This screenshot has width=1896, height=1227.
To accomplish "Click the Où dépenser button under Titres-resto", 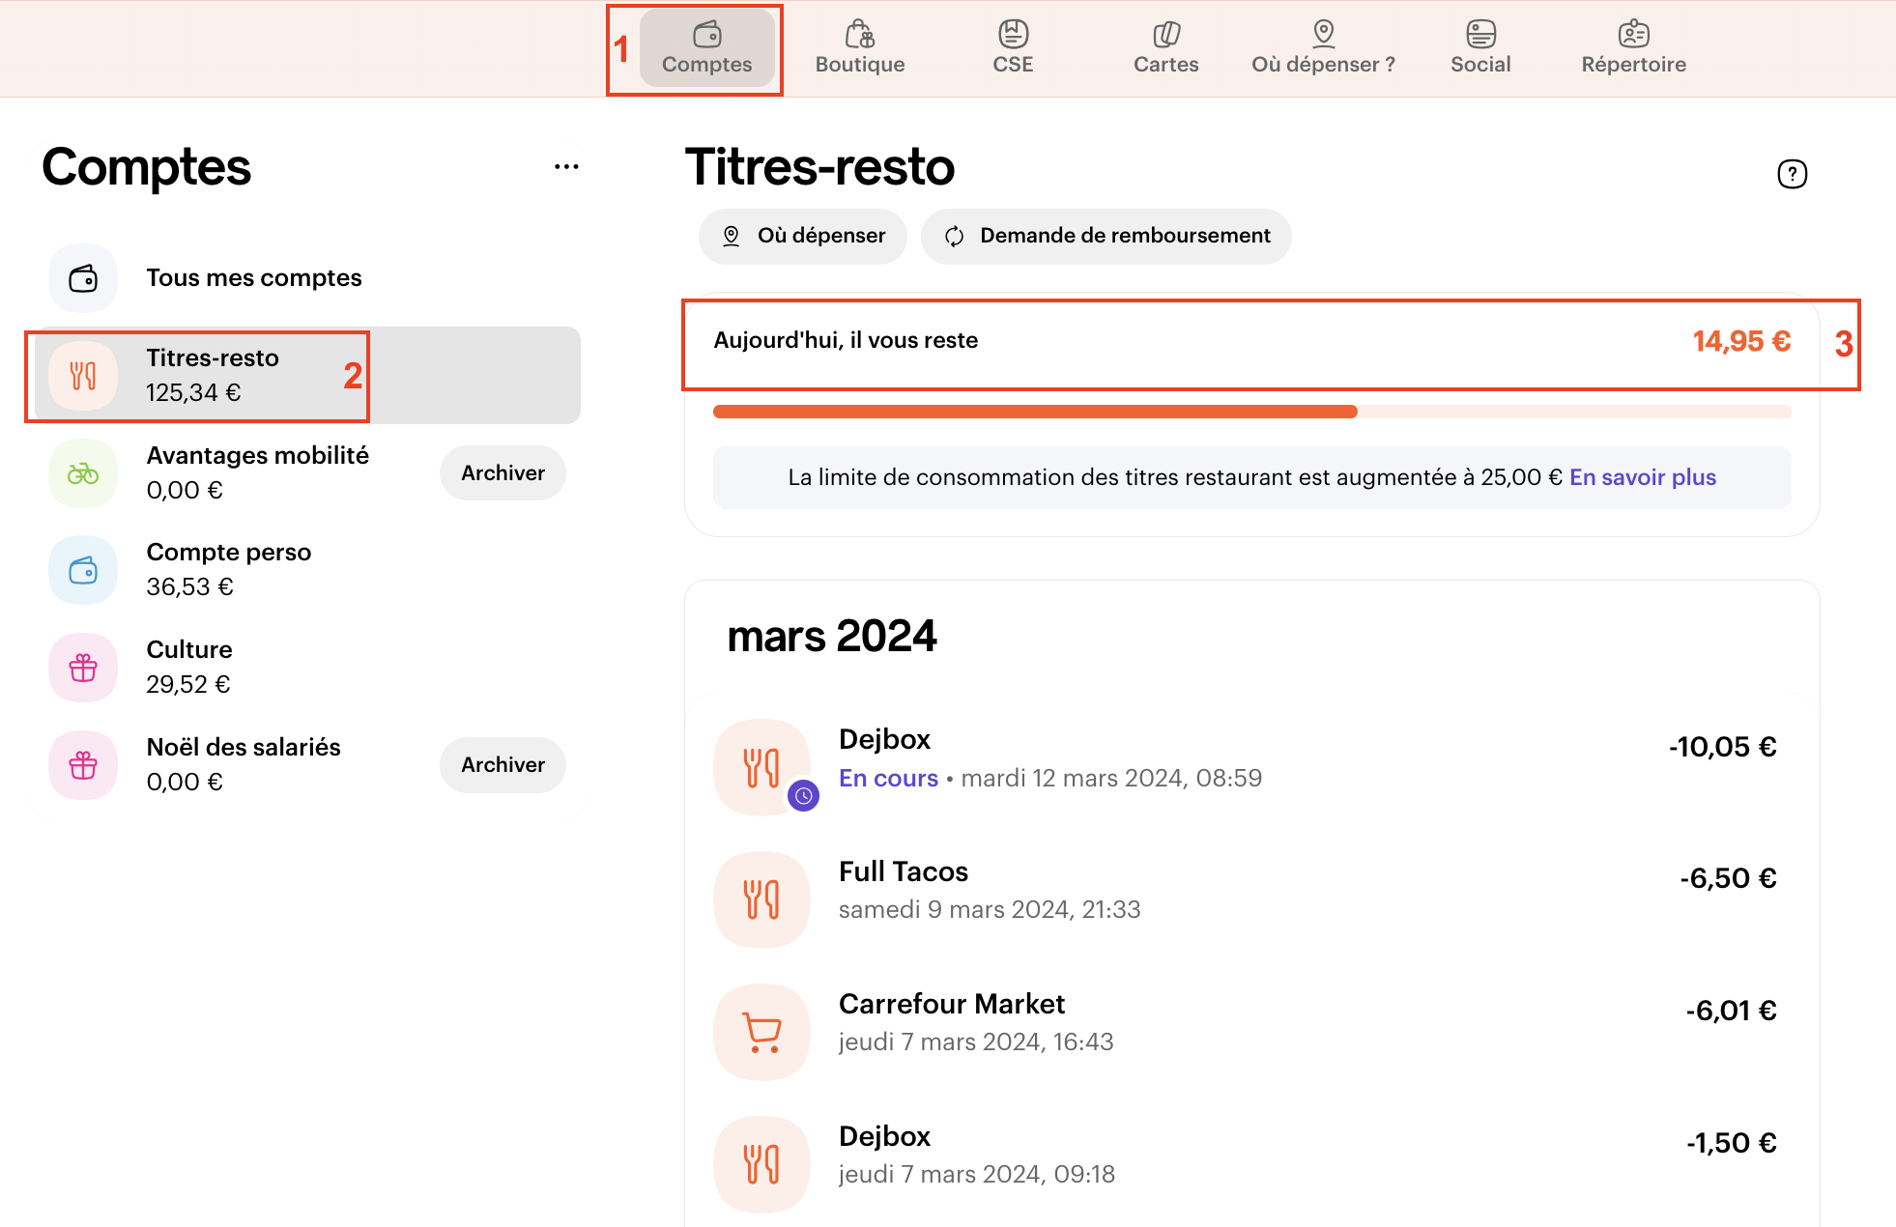I will pos(803,236).
